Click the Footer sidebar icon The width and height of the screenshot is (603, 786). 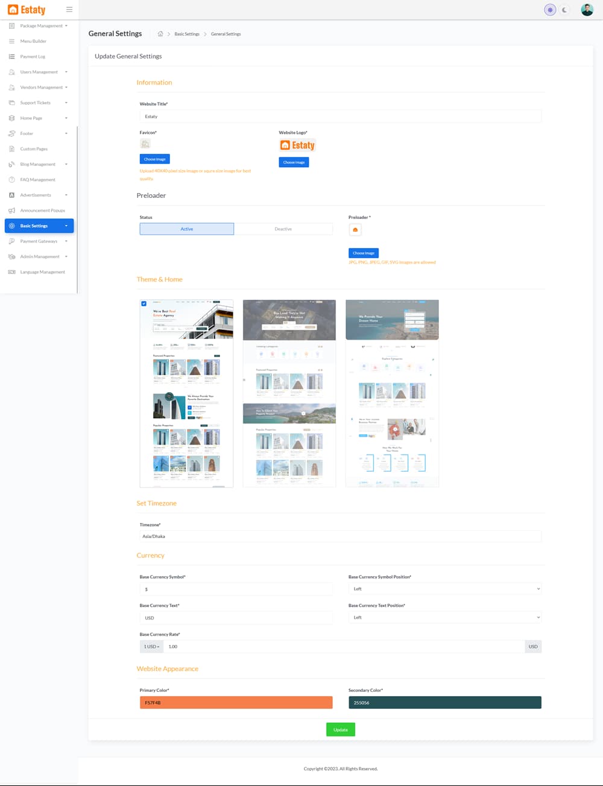coord(11,133)
